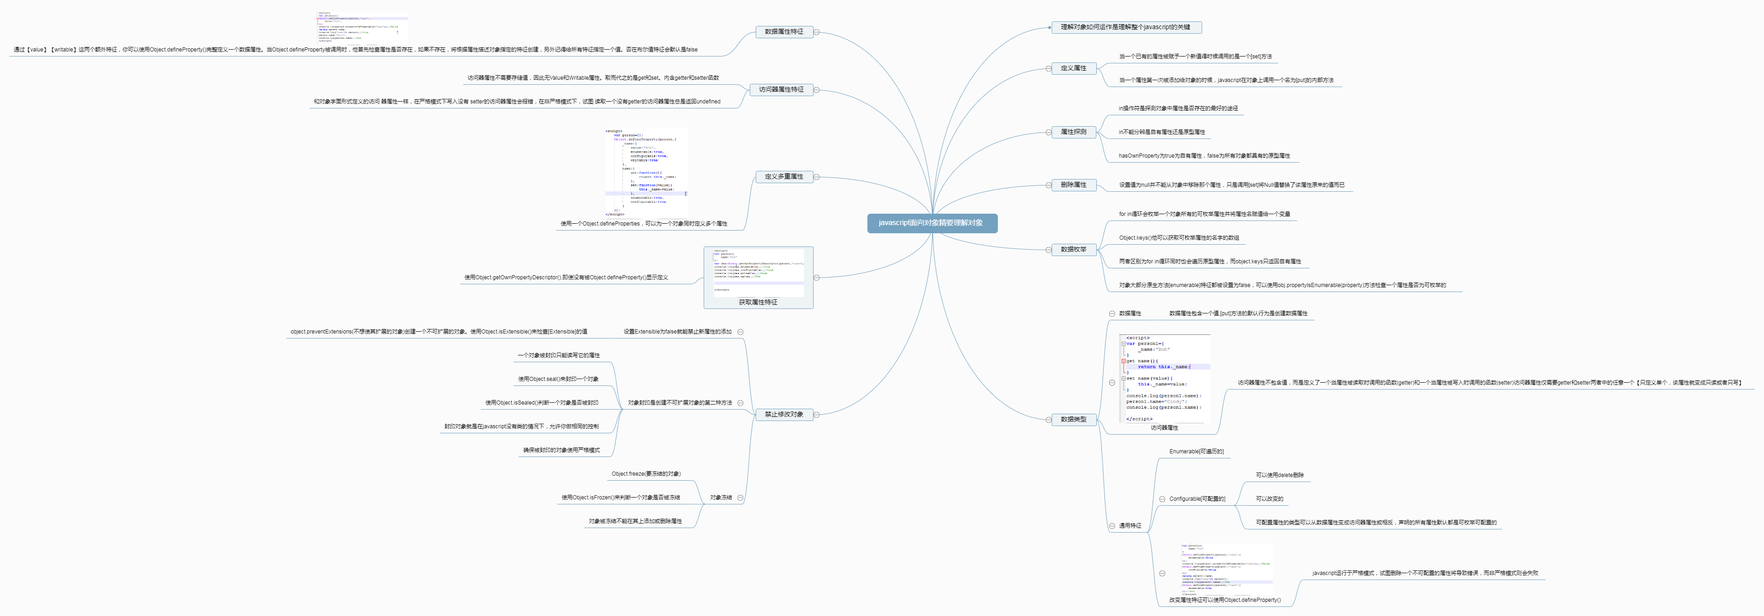The height and width of the screenshot is (616, 1764).
Task: Select the 使用Object.isFrozen() node
Action: point(620,498)
